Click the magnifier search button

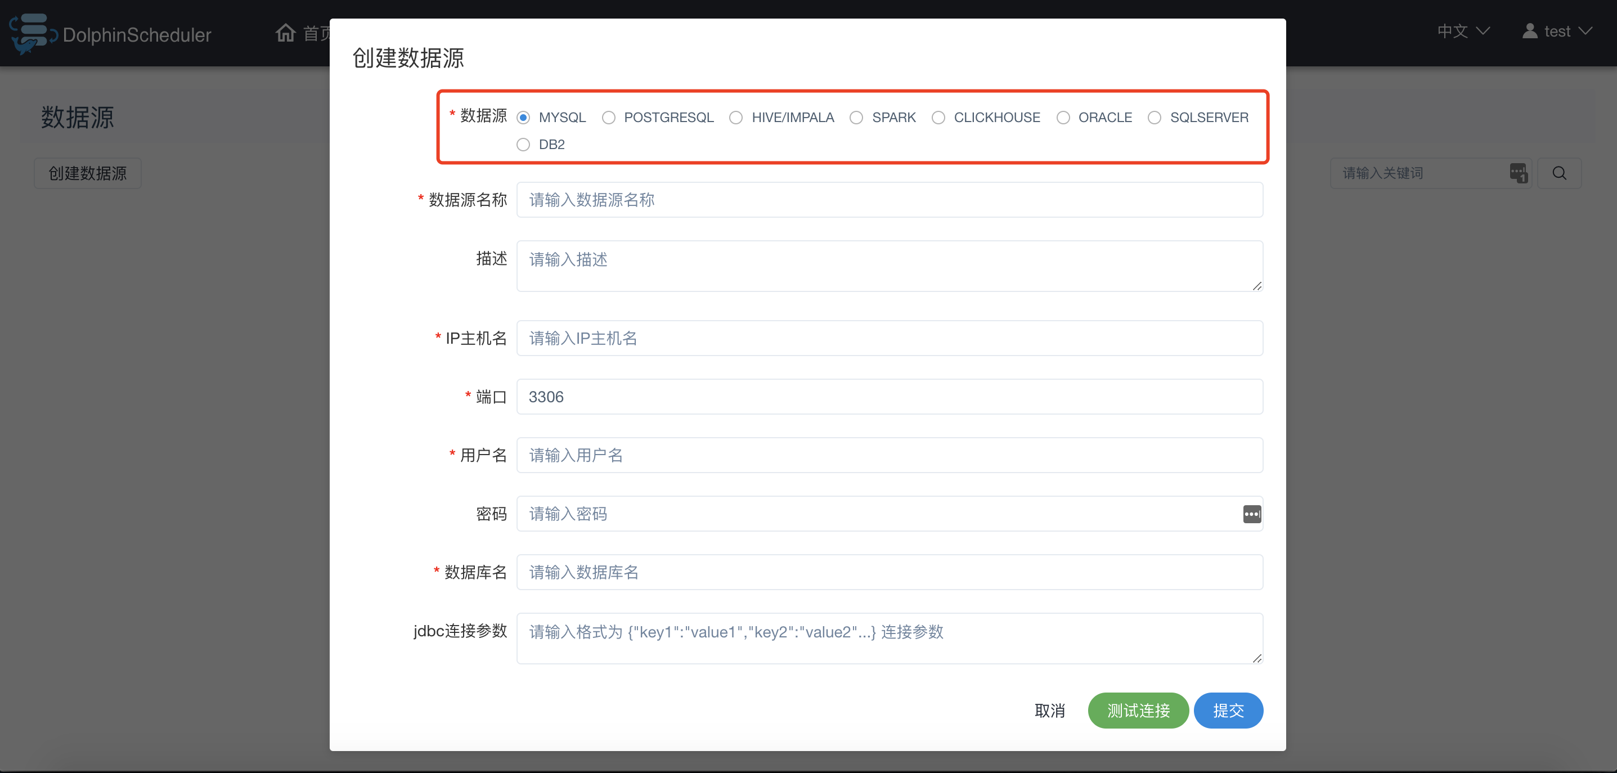tap(1559, 173)
